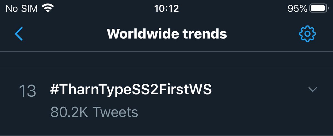The height and width of the screenshot is (136, 333).
Task: Click the No SIM carrier label
Action: pyautogui.click(x=22, y=9)
